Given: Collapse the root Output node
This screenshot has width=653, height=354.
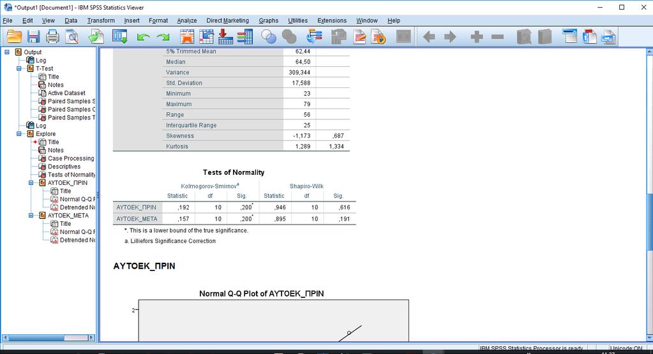Looking at the screenshot, I should (x=7, y=52).
